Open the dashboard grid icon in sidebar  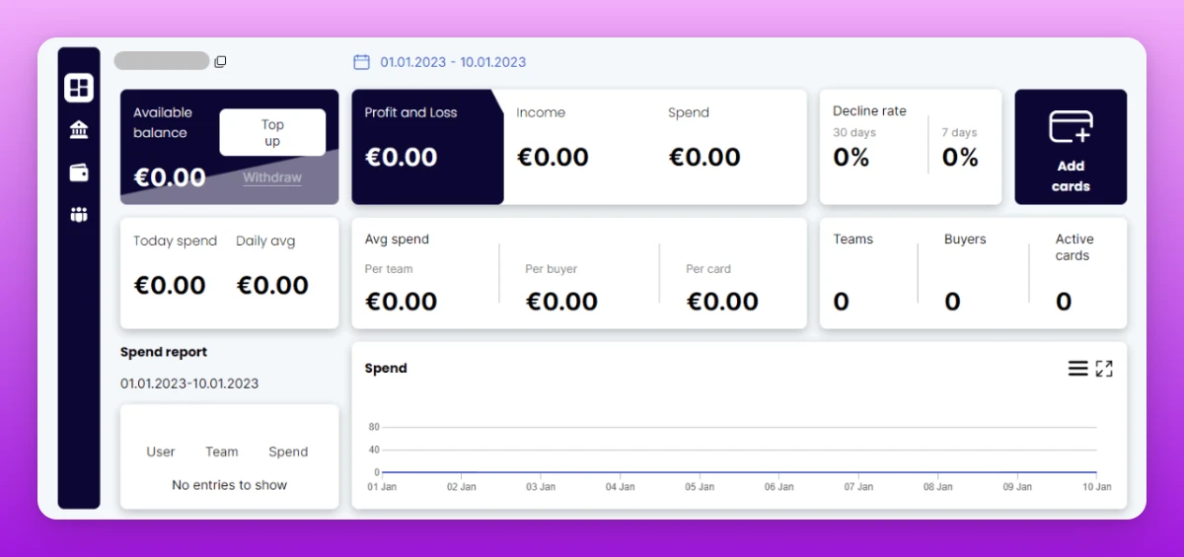click(x=79, y=88)
